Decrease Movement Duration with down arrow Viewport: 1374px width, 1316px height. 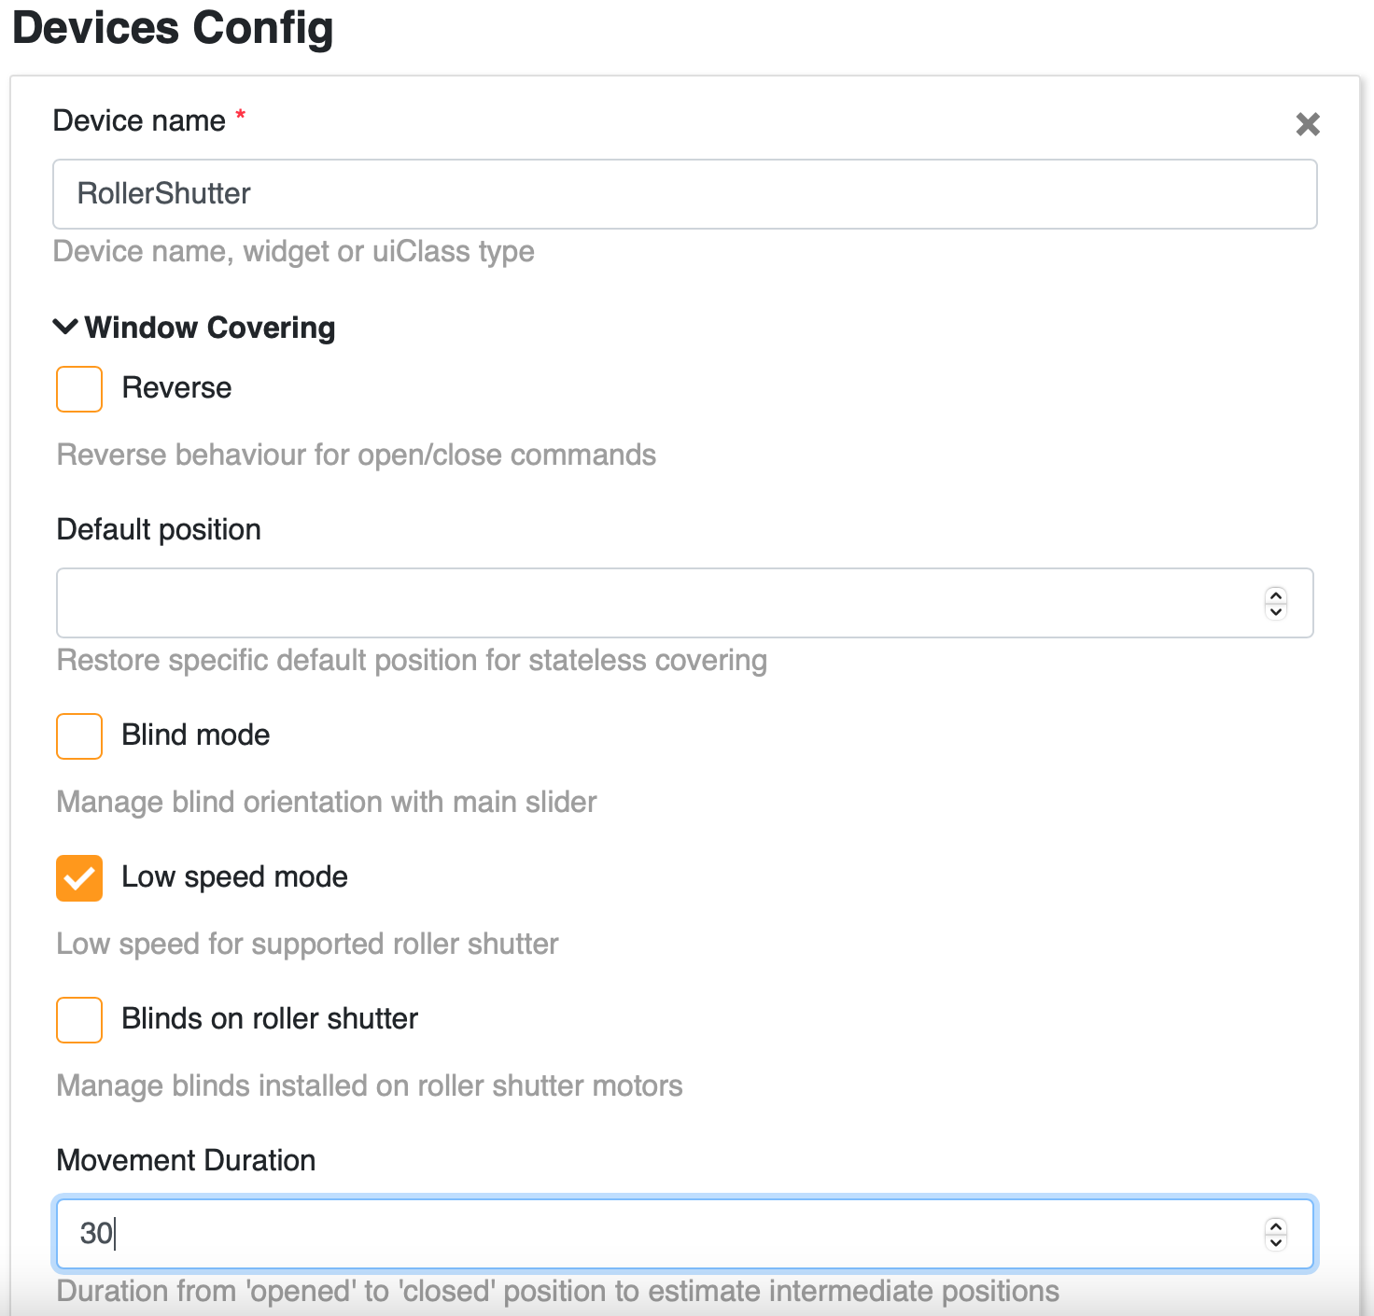click(x=1276, y=1242)
